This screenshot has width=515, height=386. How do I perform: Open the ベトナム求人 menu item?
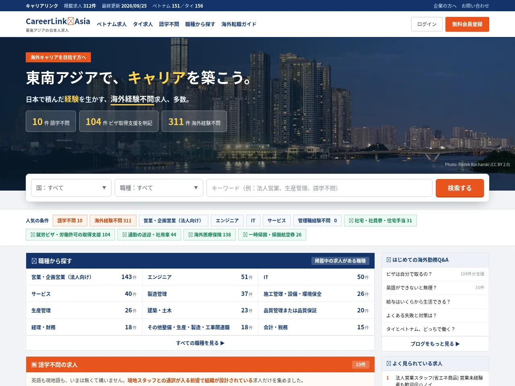click(111, 24)
